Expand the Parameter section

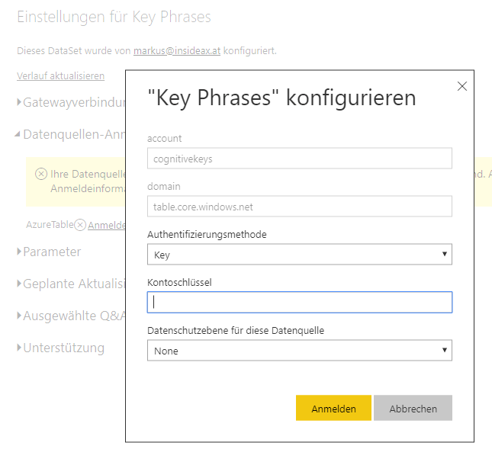tap(50, 252)
